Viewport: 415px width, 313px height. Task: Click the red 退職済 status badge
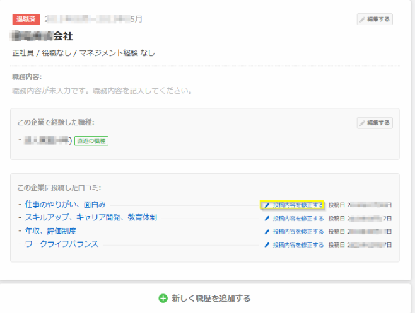[x=26, y=20]
